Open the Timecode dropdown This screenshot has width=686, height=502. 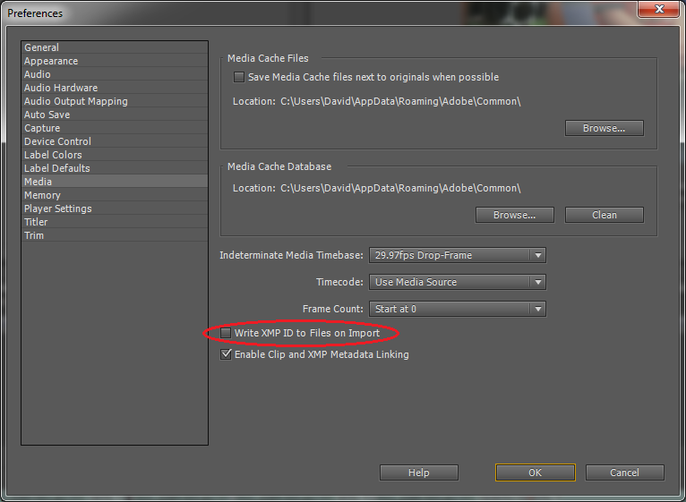(458, 282)
